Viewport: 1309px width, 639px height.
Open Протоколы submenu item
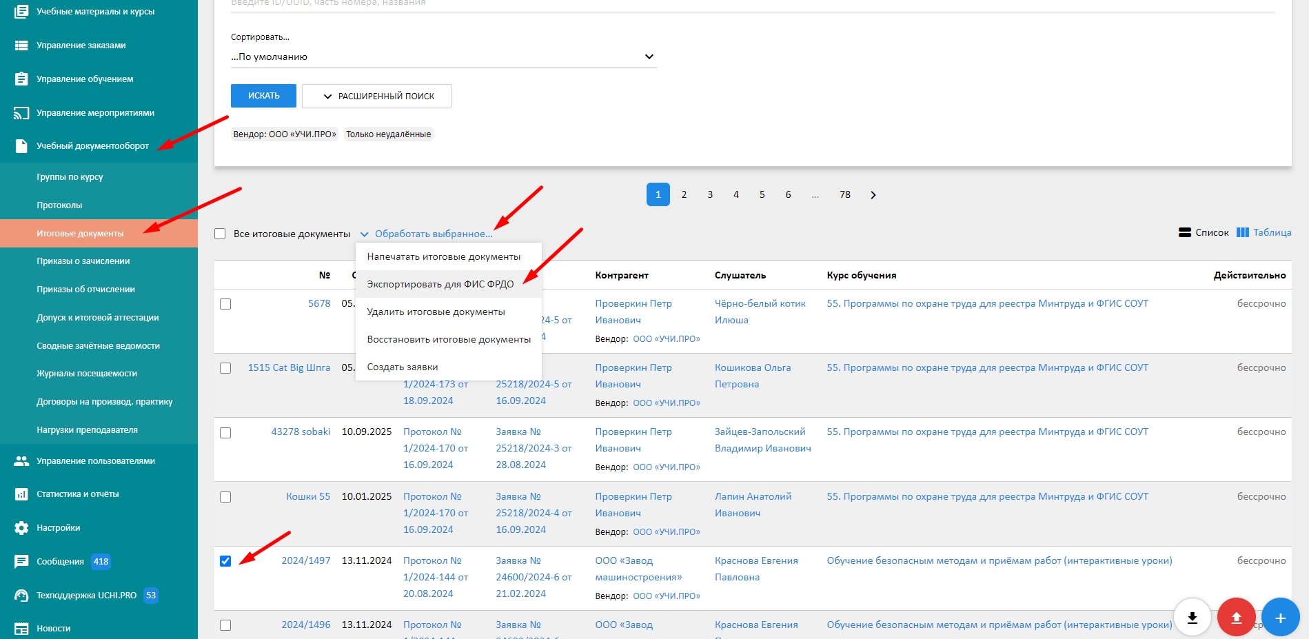pos(99,205)
